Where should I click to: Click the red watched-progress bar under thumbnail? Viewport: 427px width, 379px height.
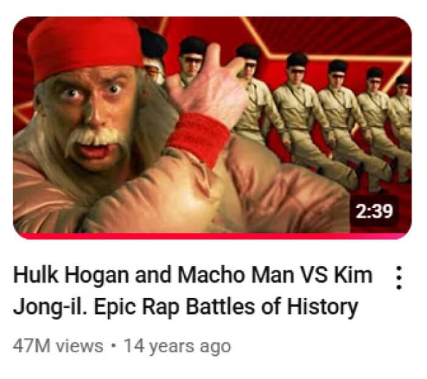pyautogui.click(x=212, y=236)
